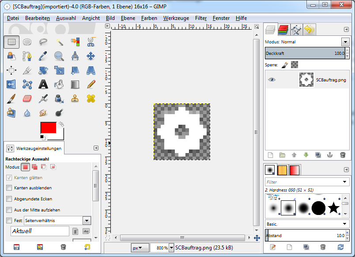Screen dimensions: 355x257
Task: Click the red foreground color swatch
Action: pyautogui.click(x=48, y=128)
